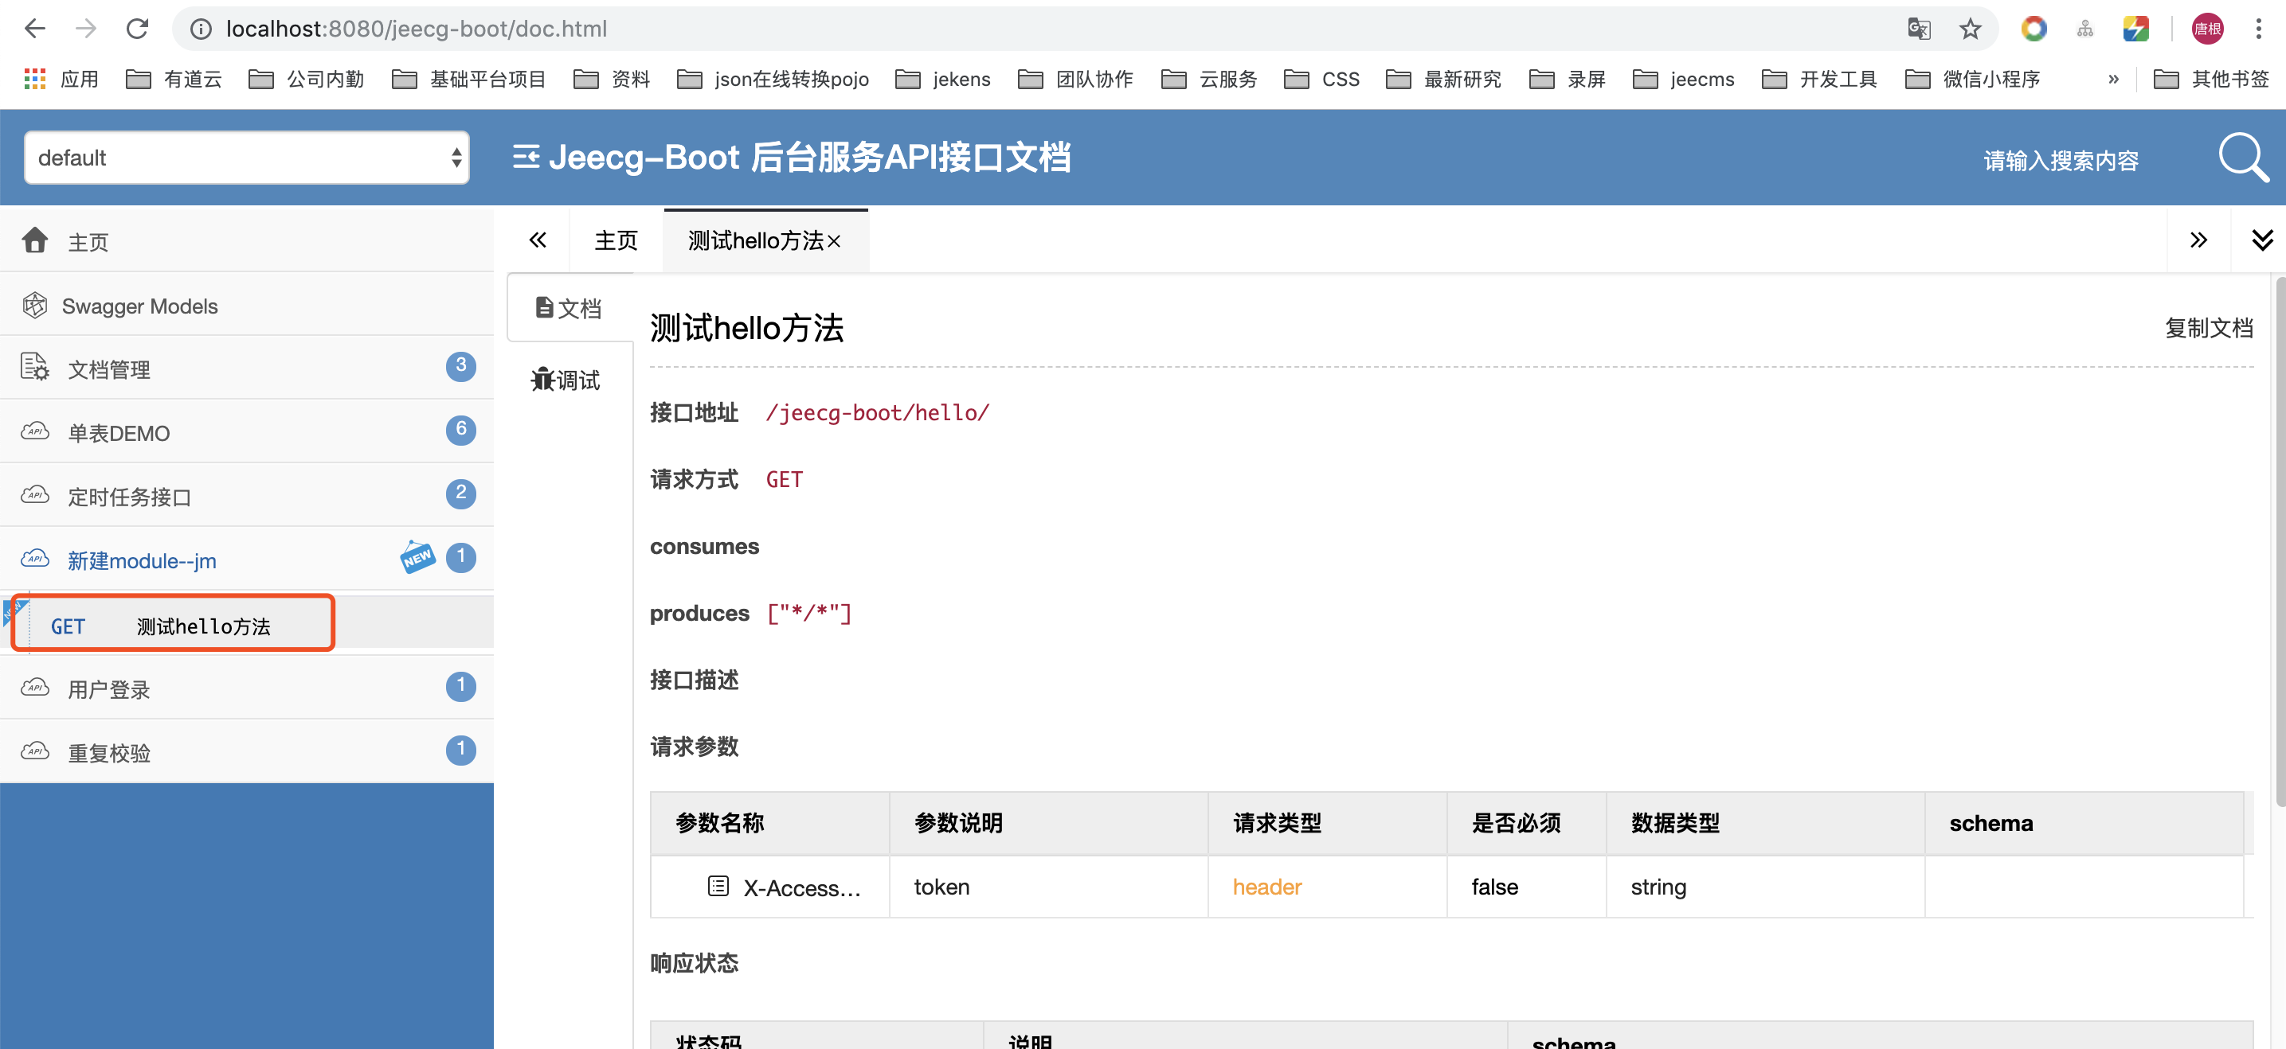Switch to the 主页 tab

616,240
